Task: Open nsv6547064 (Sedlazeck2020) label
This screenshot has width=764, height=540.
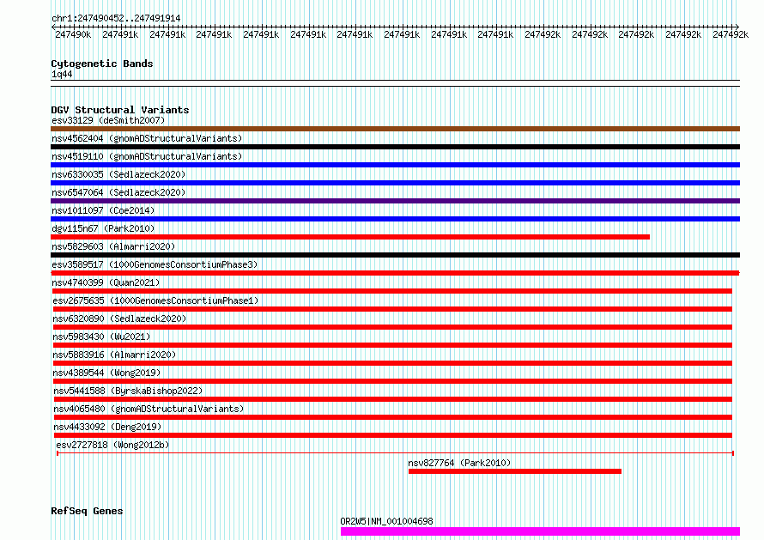Action: coord(118,192)
